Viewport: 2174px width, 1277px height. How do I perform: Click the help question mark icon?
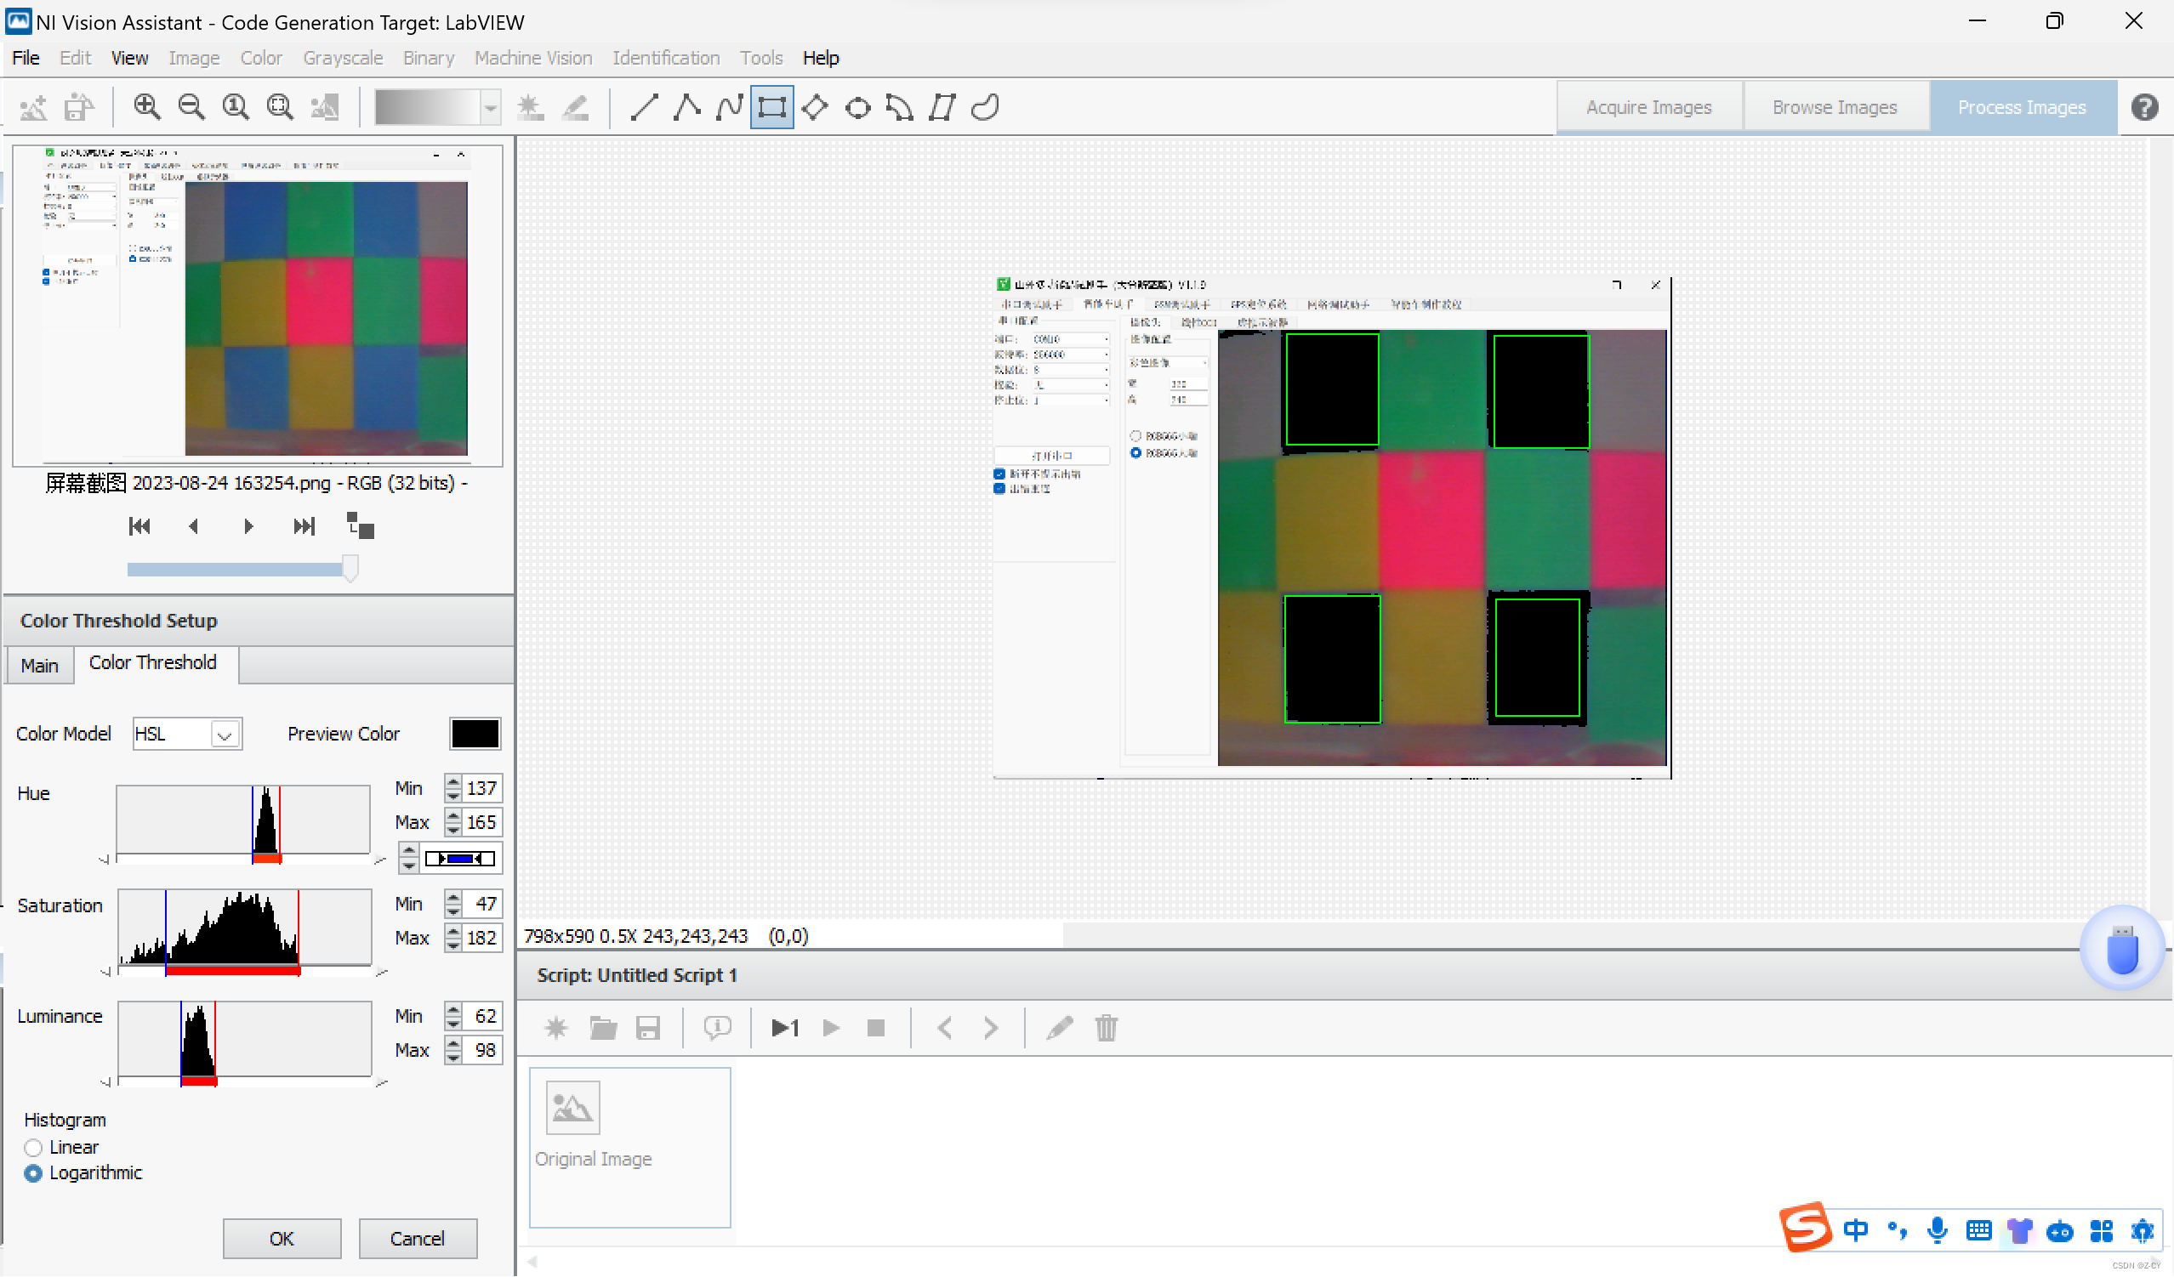(2143, 108)
